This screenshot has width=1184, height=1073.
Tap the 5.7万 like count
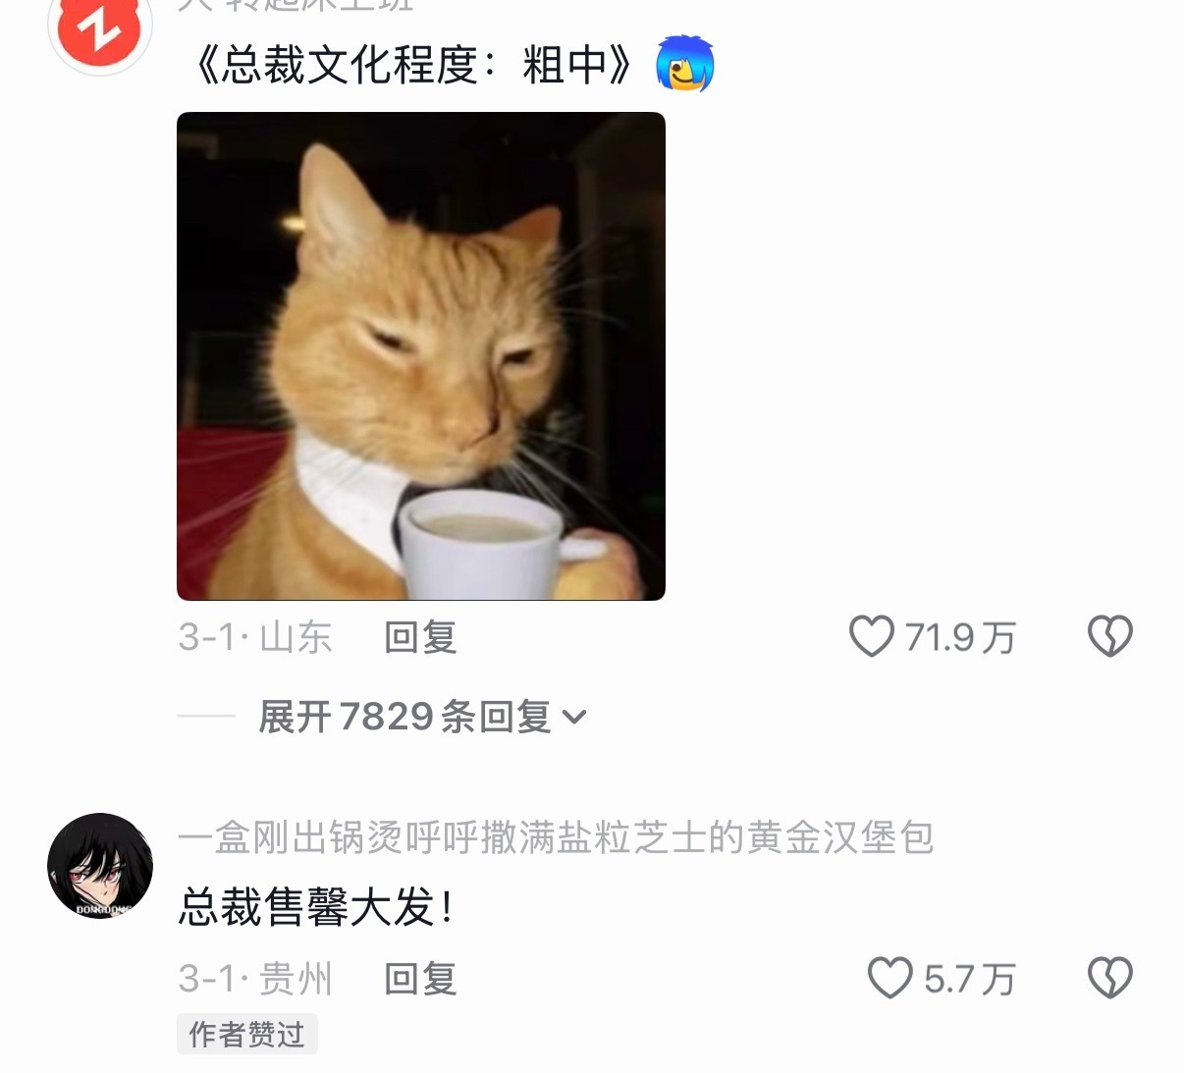click(x=970, y=979)
